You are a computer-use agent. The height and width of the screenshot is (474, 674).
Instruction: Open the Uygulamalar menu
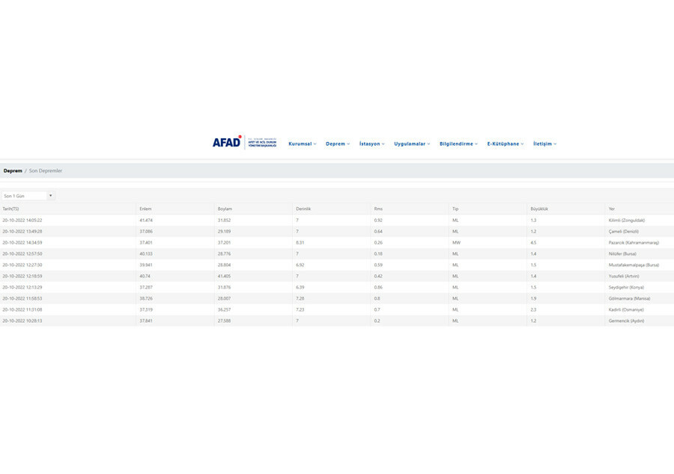click(x=412, y=144)
